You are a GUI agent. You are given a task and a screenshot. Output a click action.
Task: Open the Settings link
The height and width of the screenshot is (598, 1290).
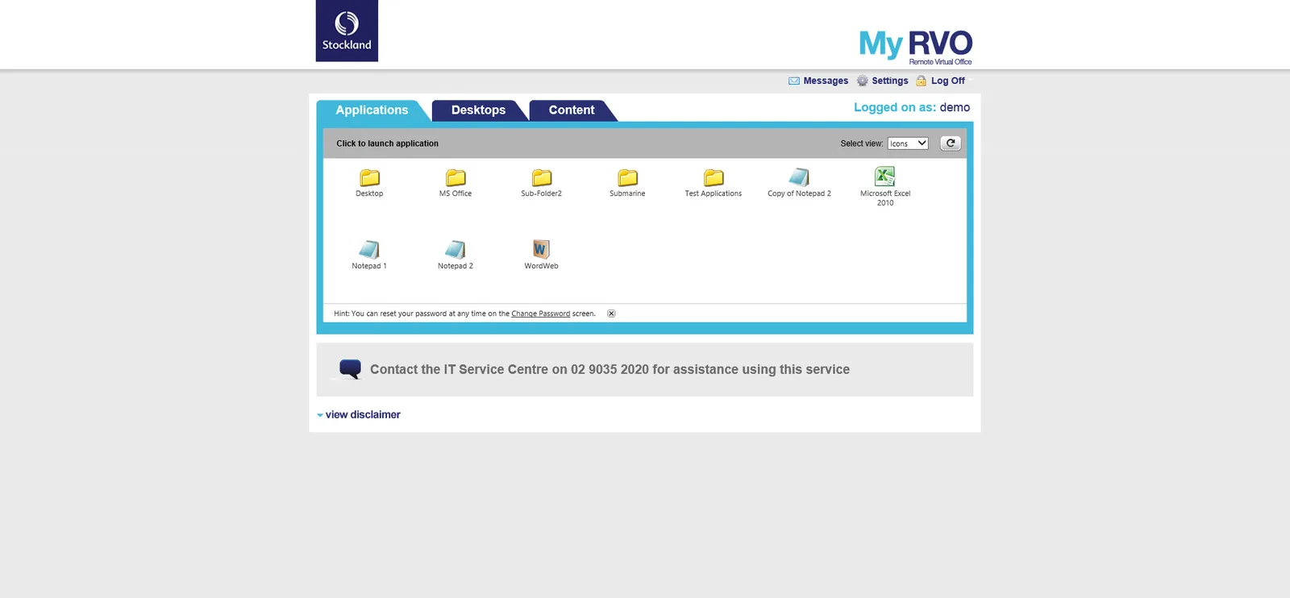[890, 81]
